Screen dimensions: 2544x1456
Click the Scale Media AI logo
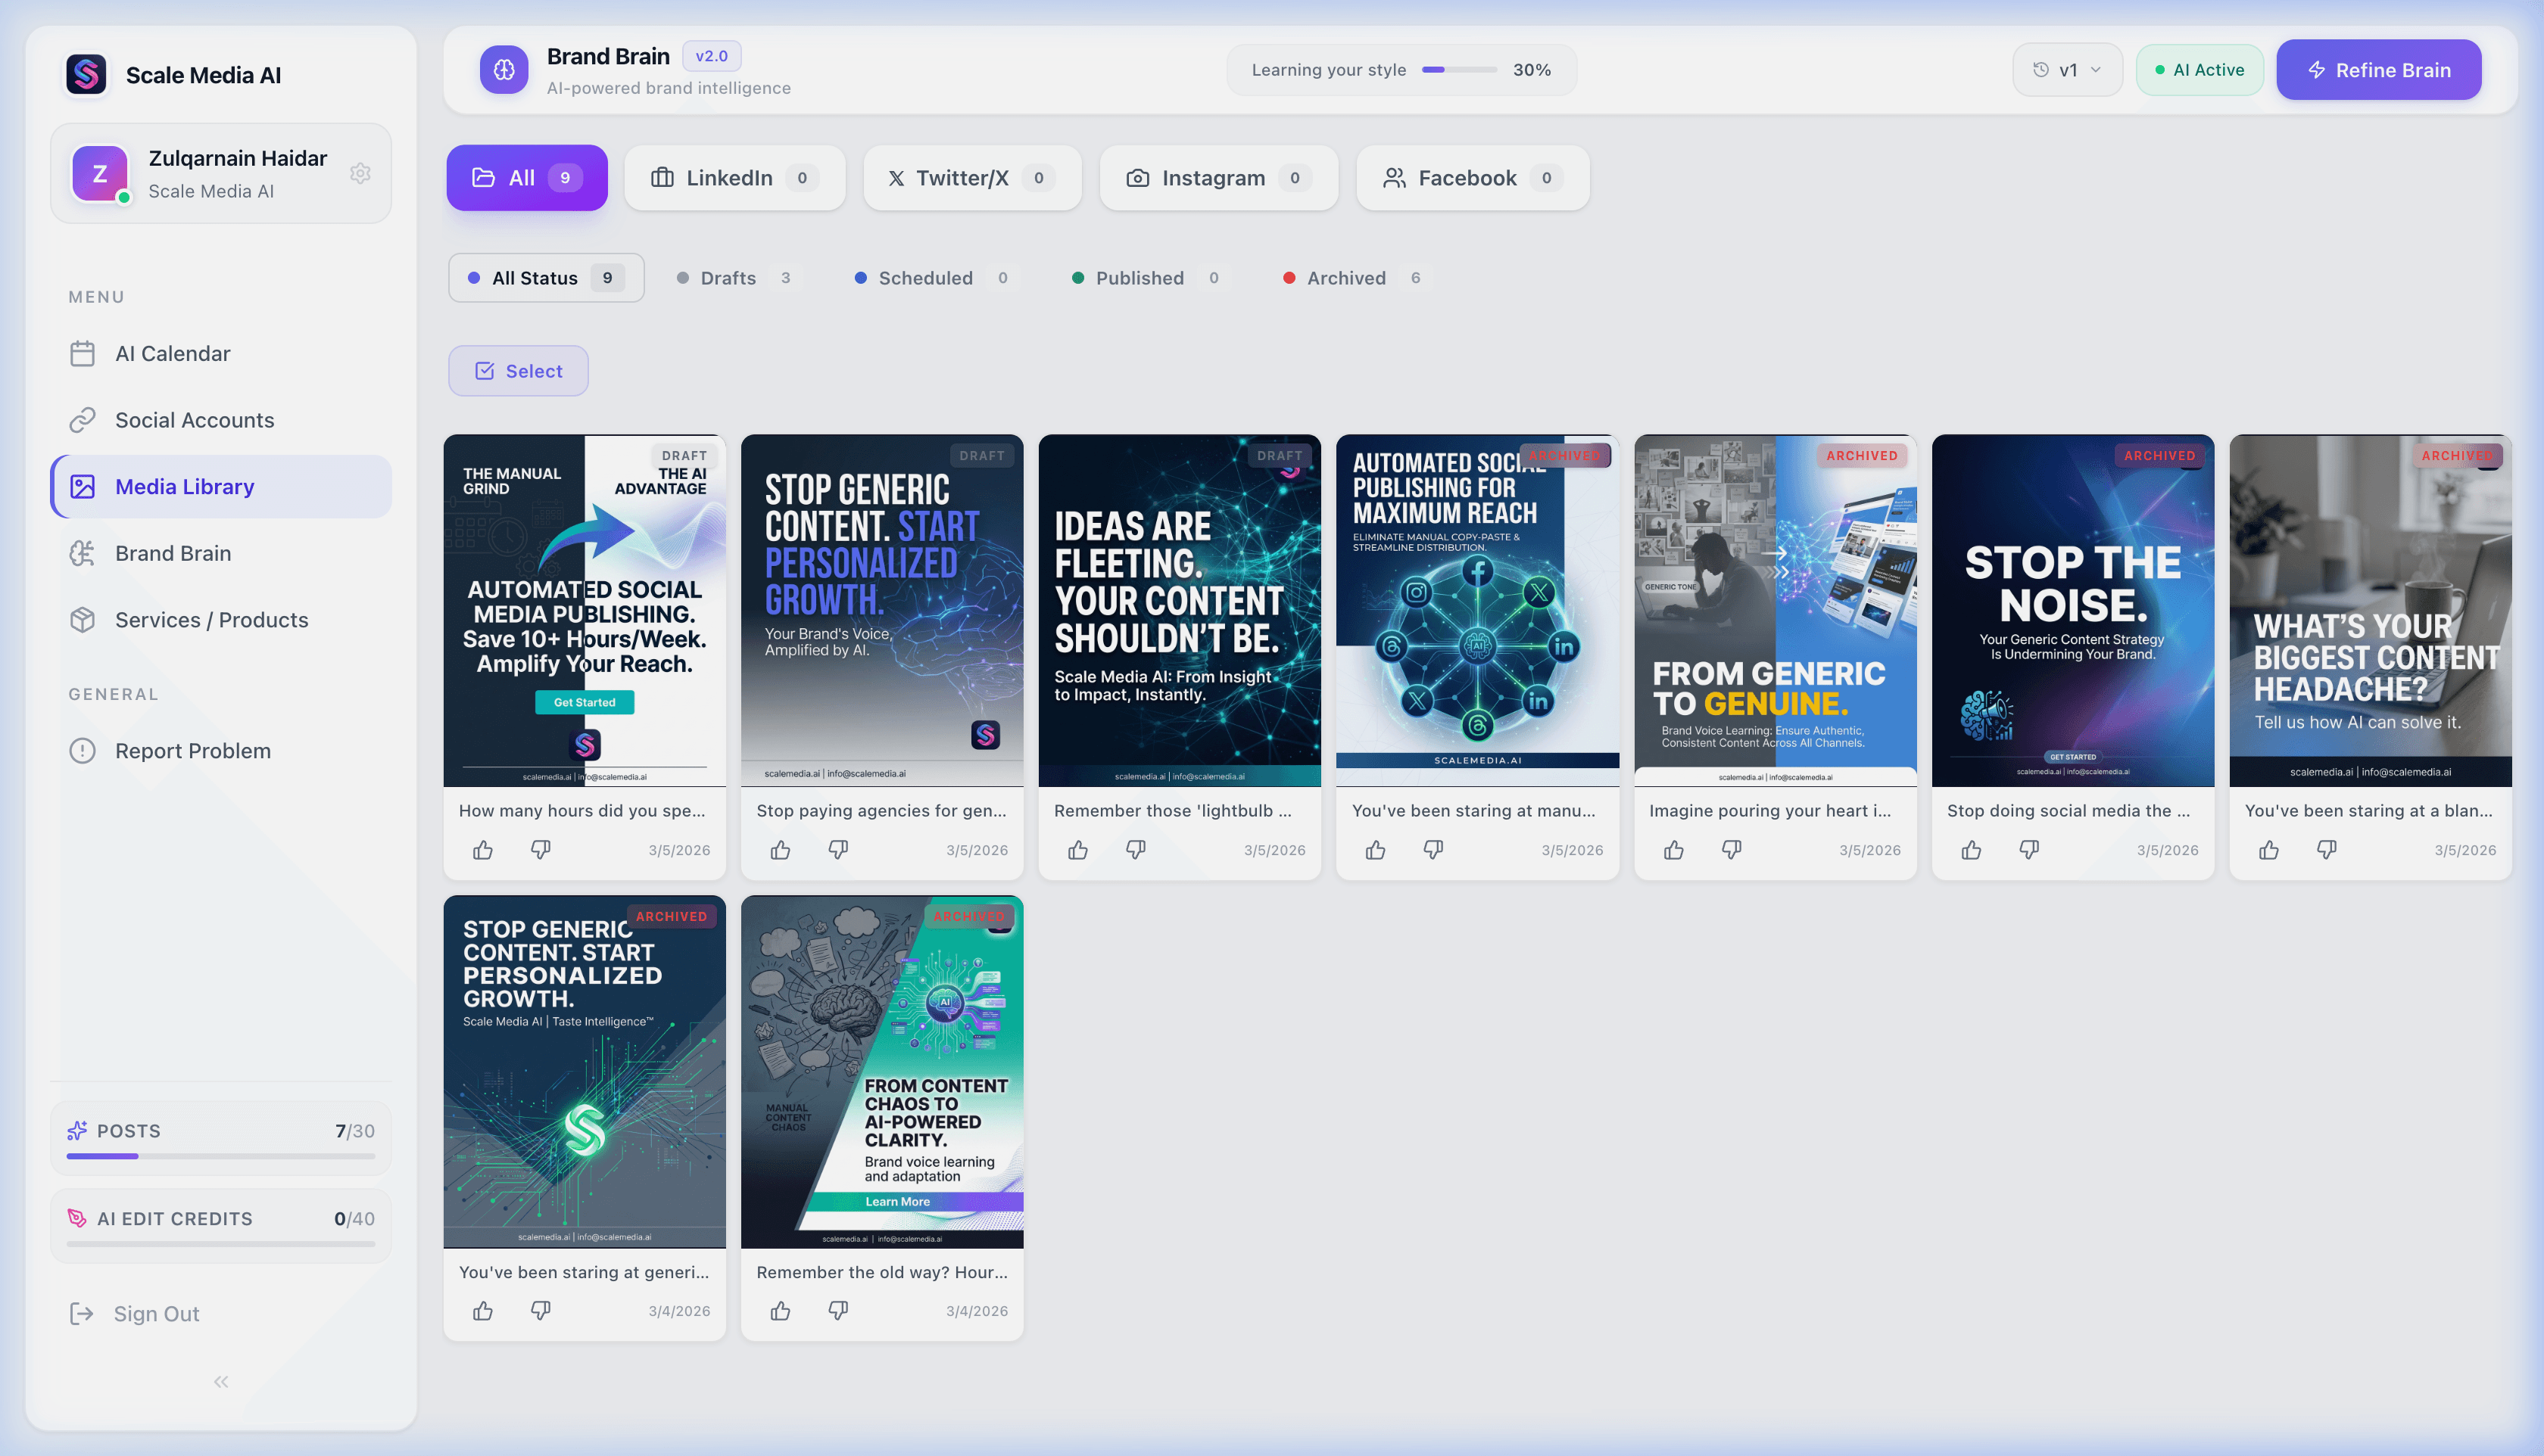[x=86, y=75]
